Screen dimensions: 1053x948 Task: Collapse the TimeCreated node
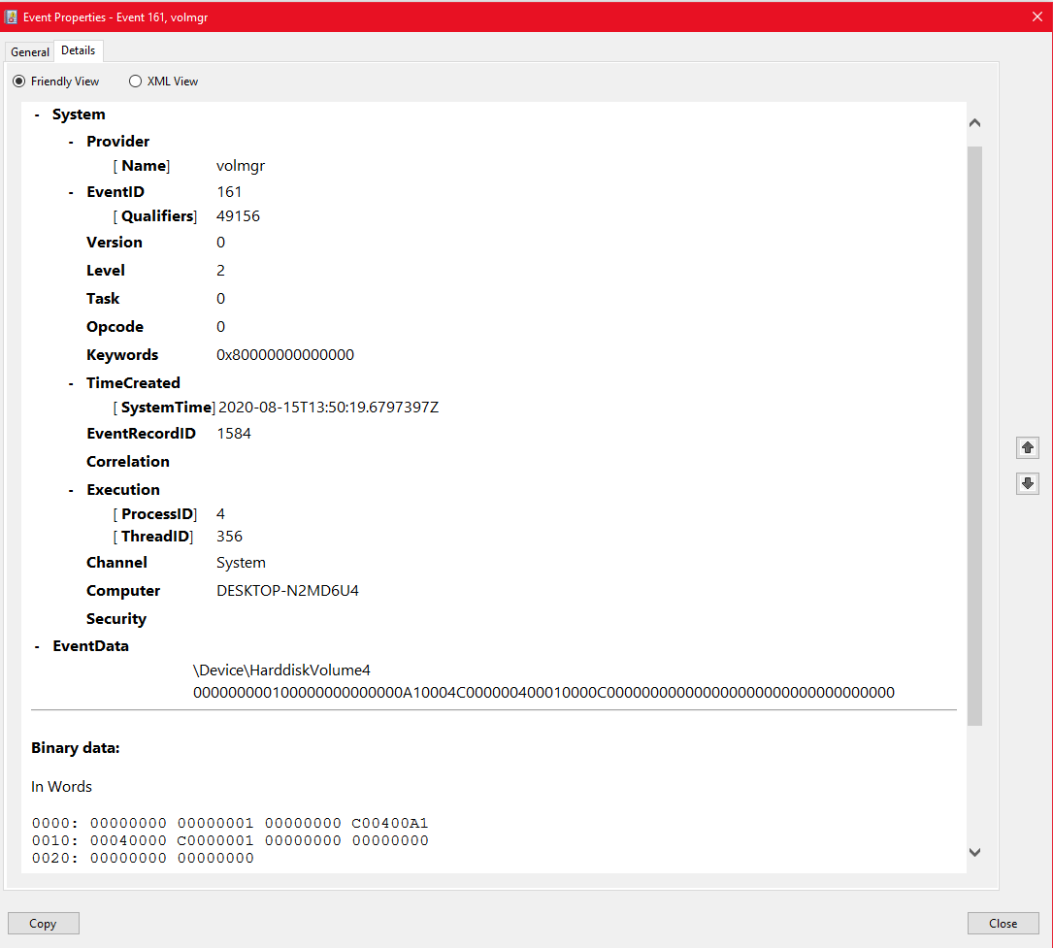(x=71, y=383)
